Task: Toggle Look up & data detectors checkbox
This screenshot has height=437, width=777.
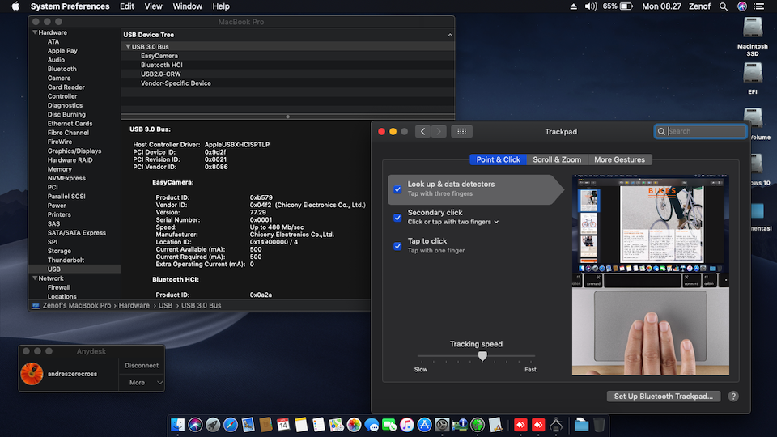Action: 397,189
